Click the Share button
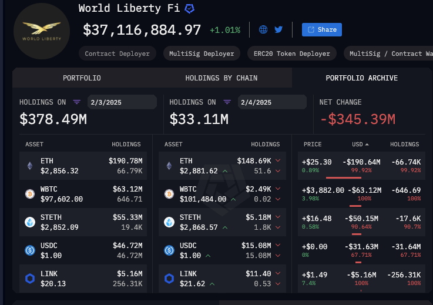This screenshot has width=433, height=305. (x=322, y=29)
